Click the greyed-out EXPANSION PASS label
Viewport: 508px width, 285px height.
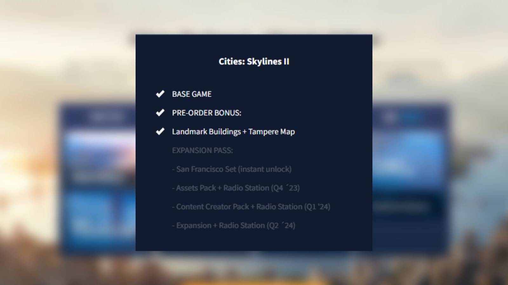(x=203, y=150)
